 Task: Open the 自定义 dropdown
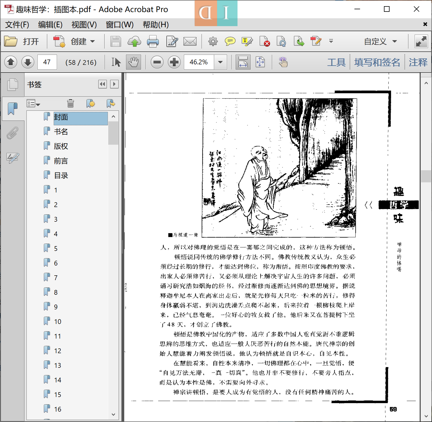[x=380, y=42]
